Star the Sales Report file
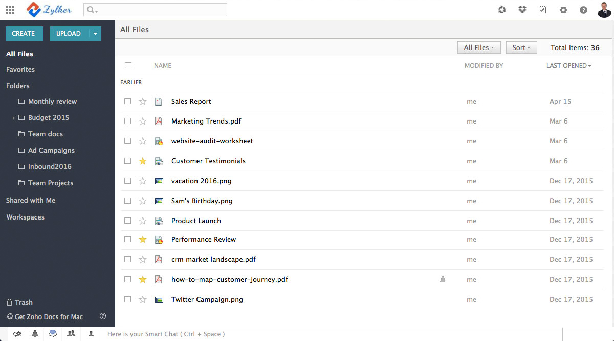This screenshot has height=341, width=614. pos(143,102)
